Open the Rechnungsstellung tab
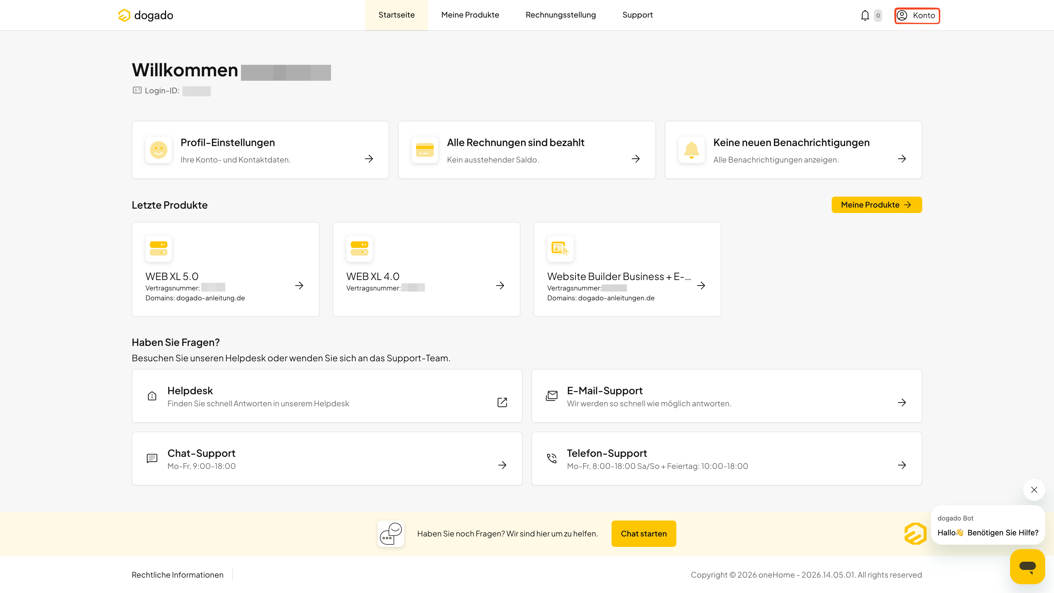The height and width of the screenshot is (593, 1054). [560, 15]
